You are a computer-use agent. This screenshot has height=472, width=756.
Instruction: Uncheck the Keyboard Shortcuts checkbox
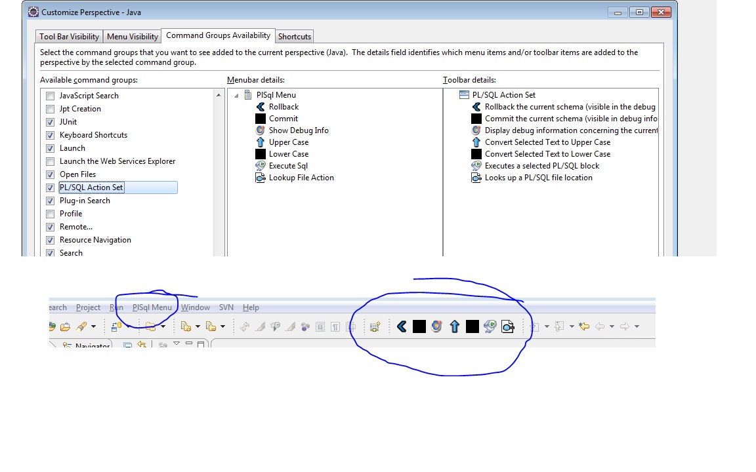(x=50, y=135)
